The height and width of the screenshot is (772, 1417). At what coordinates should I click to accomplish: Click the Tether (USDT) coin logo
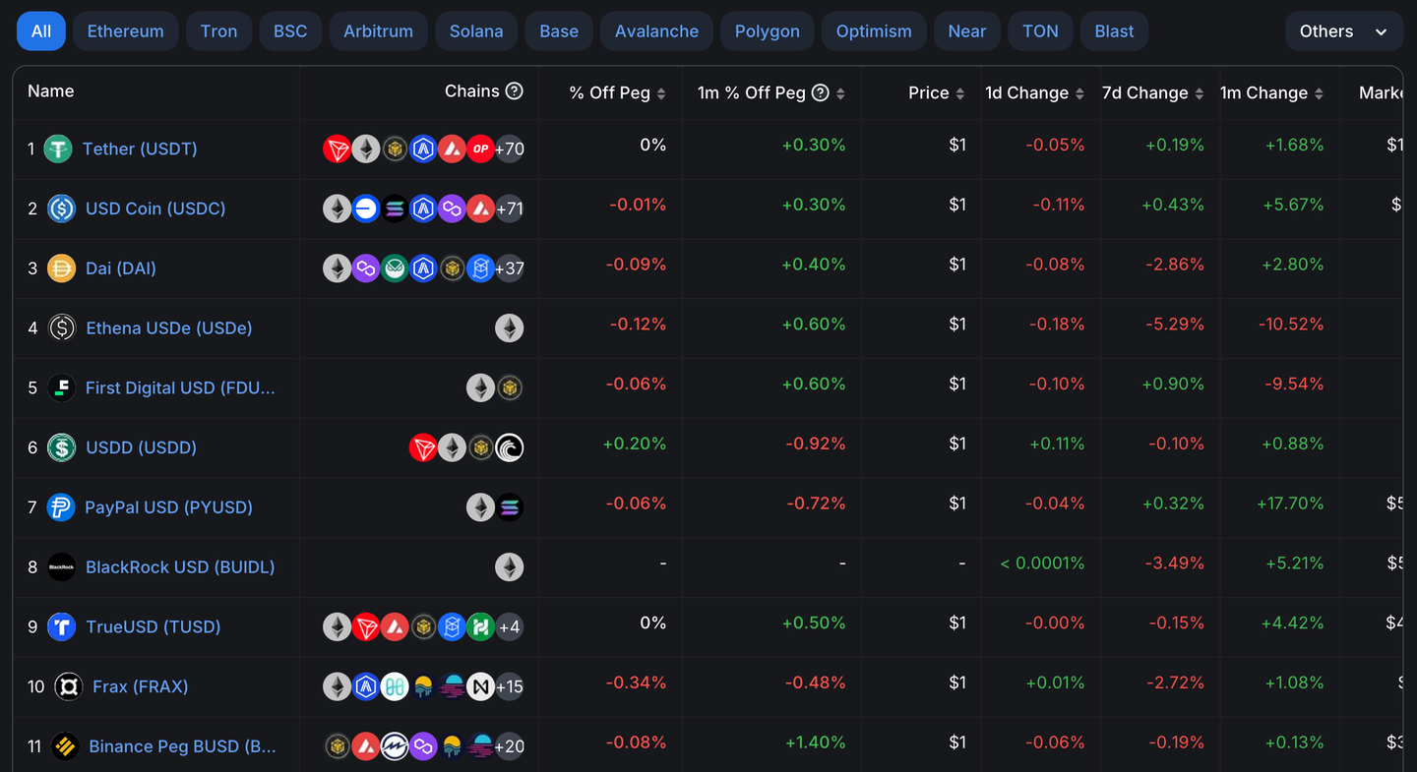coord(58,149)
